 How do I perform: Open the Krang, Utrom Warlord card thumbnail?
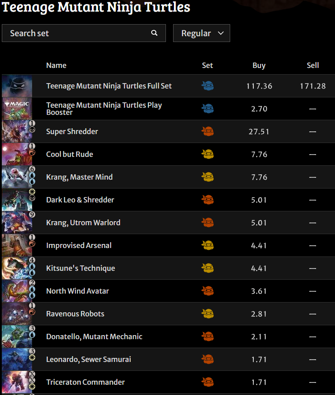tap(17, 223)
